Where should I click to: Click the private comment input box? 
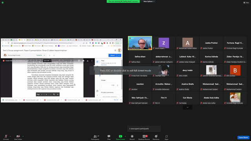point(111,96)
